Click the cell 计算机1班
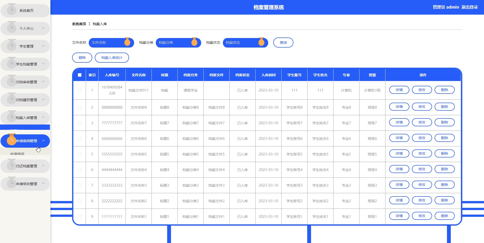The image size is (484, 243). [372, 90]
